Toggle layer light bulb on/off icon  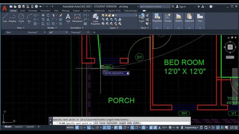tap(103, 15)
